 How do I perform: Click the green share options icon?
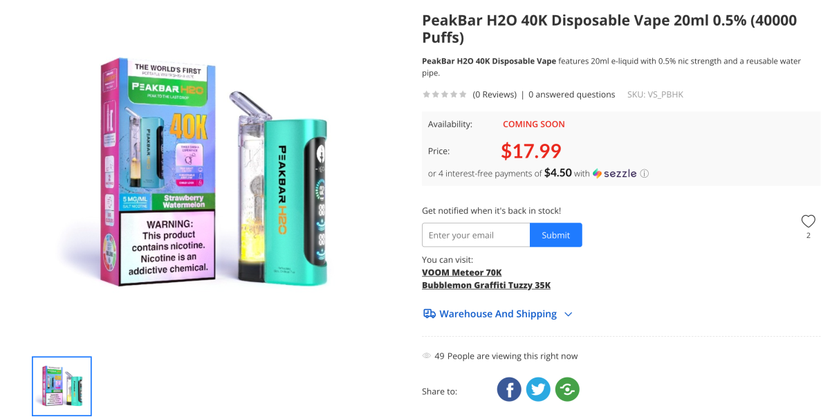point(567,389)
